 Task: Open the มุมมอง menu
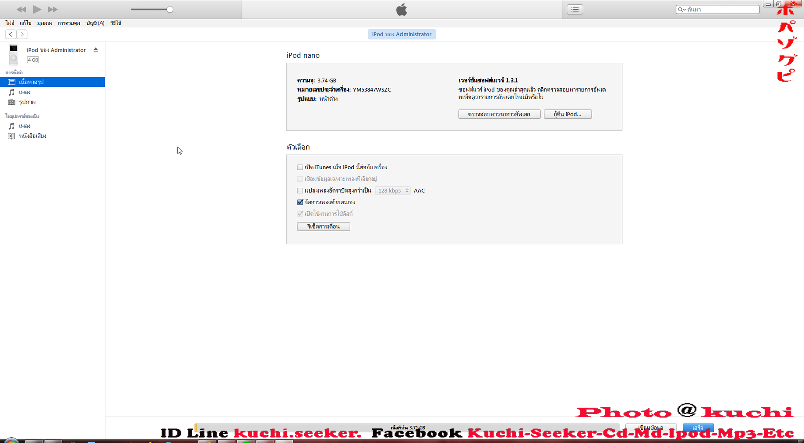coord(44,23)
